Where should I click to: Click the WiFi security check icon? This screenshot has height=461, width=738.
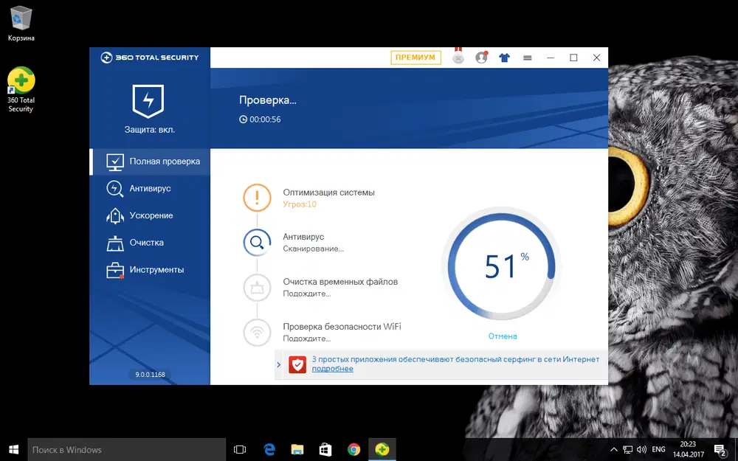pyautogui.click(x=258, y=332)
